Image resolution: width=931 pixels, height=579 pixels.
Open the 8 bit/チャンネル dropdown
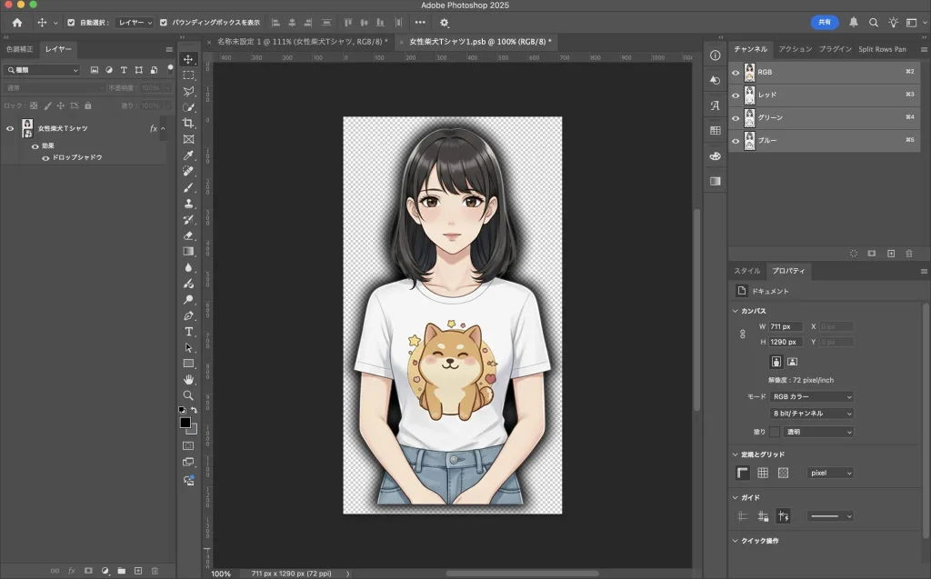[811, 414]
